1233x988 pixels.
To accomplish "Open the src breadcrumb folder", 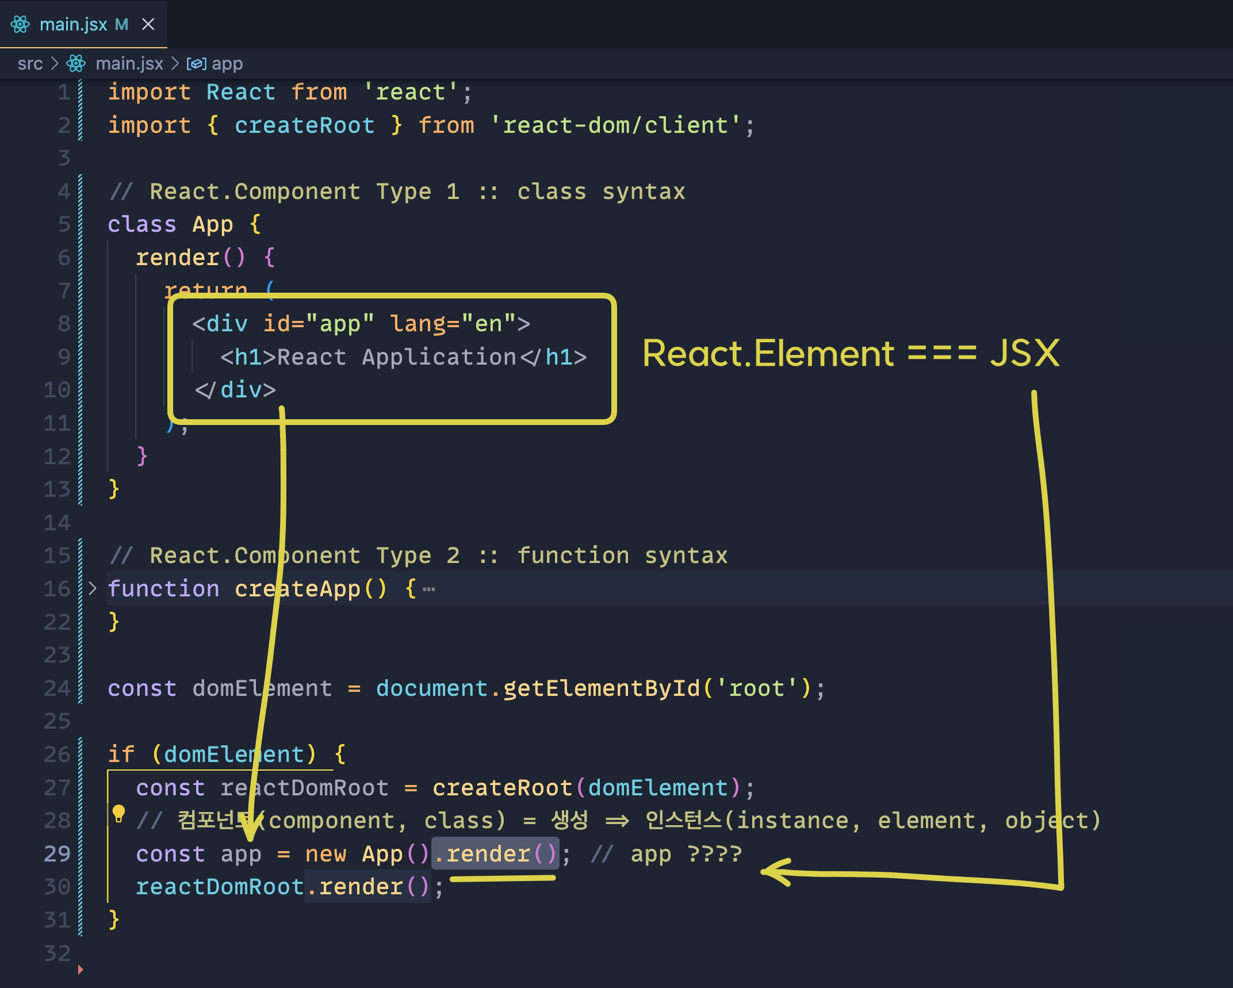I will 30,63.
